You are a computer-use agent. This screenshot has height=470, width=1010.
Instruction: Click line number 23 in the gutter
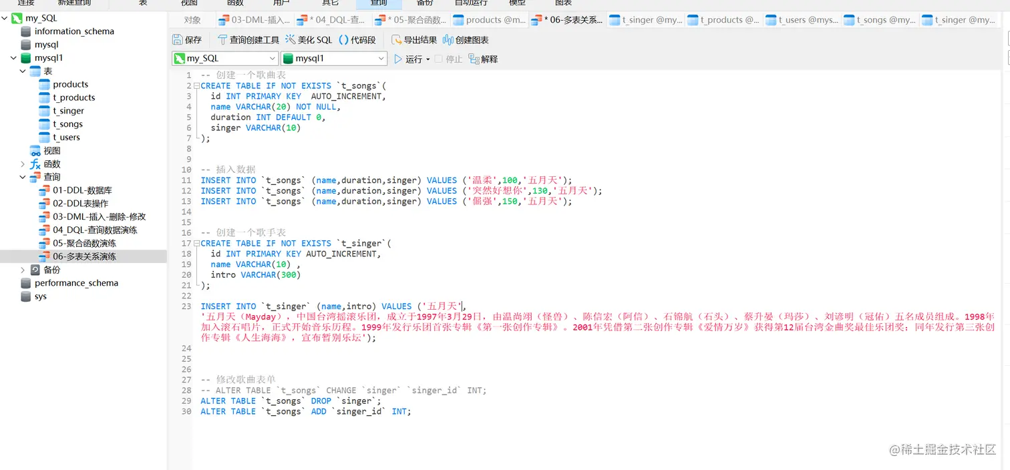186,306
